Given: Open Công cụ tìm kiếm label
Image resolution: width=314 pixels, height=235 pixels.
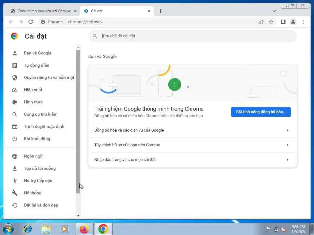Looking at the screenshot, I should [x=41, y=114].
